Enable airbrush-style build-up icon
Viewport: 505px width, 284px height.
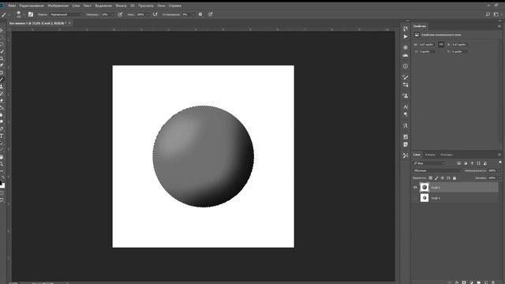[155, 14]
